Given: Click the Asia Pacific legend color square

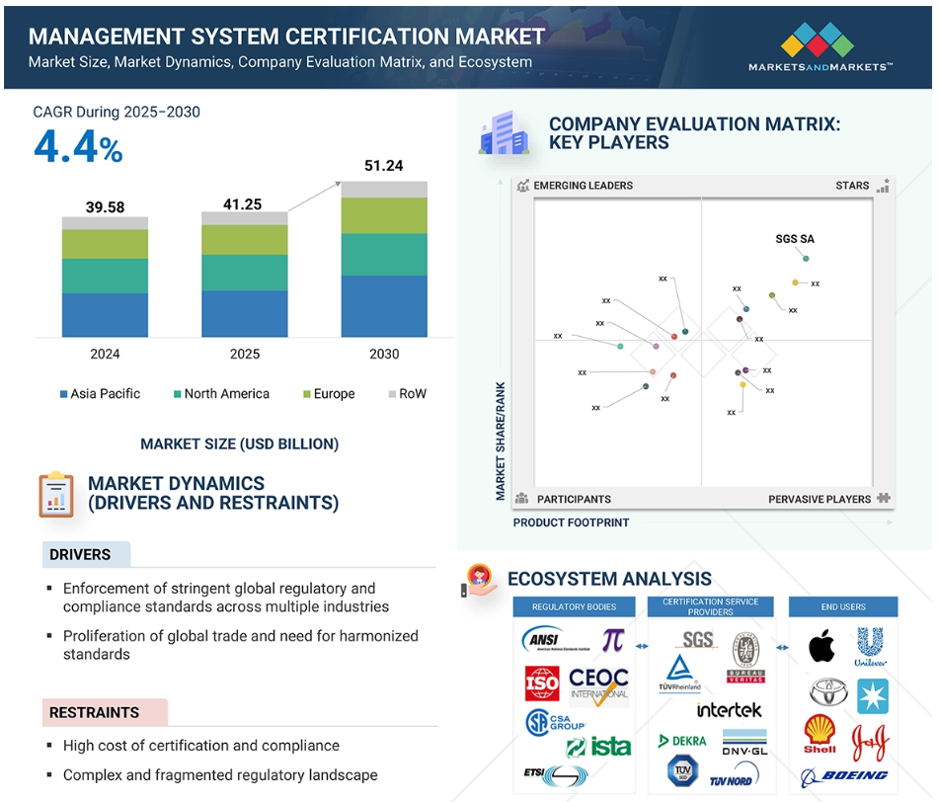Looking at the screenshot, I should pos(63,394).
